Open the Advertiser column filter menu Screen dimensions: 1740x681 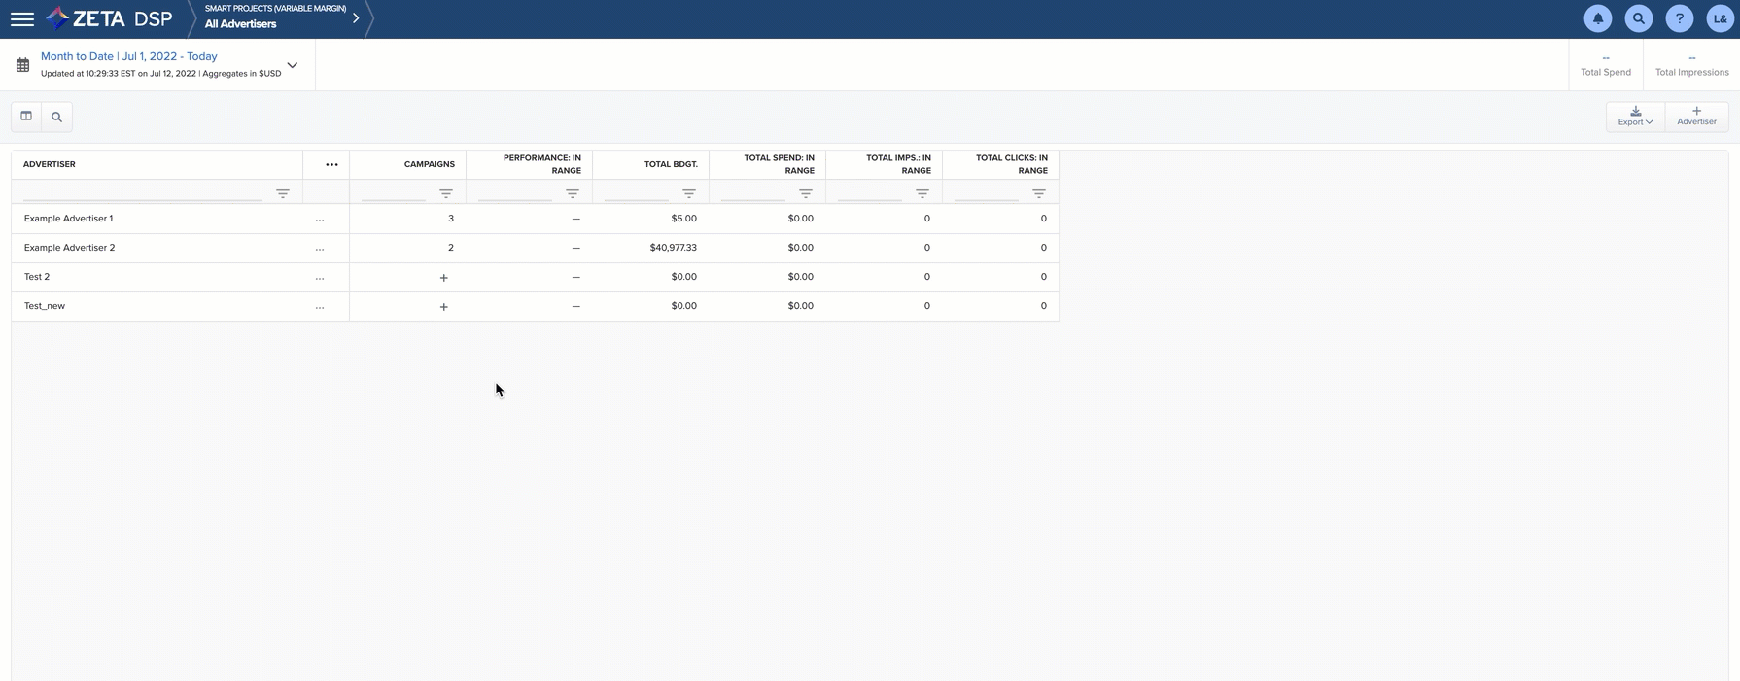[x=283, y=194]
